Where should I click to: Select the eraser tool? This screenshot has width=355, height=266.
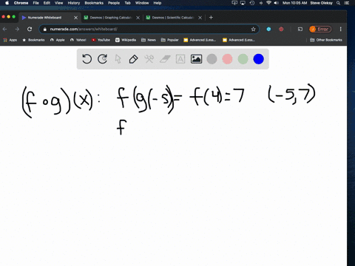[165, 59]
